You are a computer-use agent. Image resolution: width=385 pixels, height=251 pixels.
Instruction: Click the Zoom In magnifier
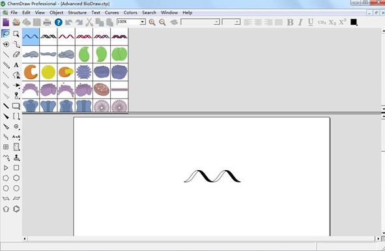[152, 22]
